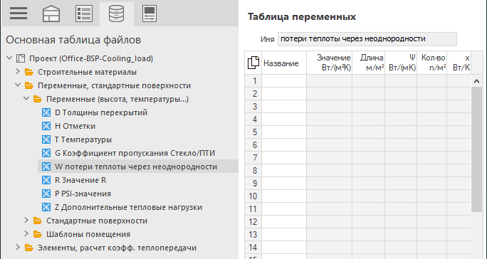Open the report layout tab icon
This screenshot has width=487, height=259.
[150, 14]
